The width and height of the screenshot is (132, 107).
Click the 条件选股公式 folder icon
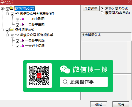[x=12, y=29]
